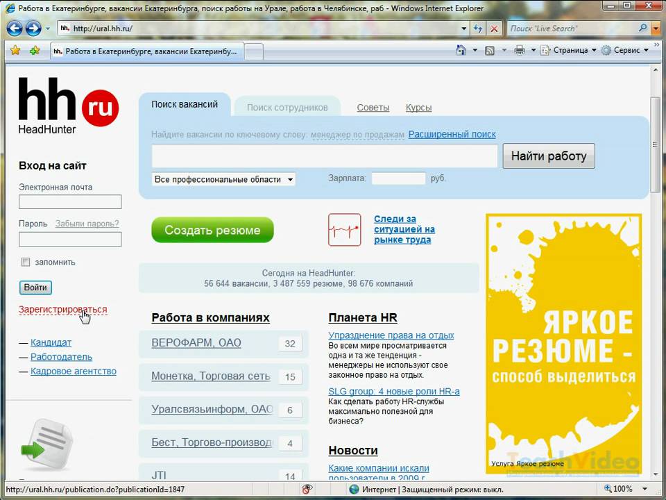Open recent pages dropdown beside Forward arrow
The width and height of the screenshot is (666, 500).
(48, 28)
